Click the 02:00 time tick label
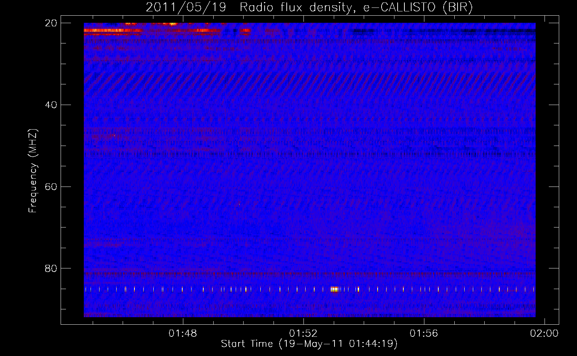Image resolution: width=577 pixels, height=356 pixels. (x=544, y=334)
